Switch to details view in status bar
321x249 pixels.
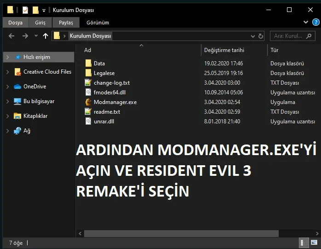pyautogui.click(x=304, y=243)
